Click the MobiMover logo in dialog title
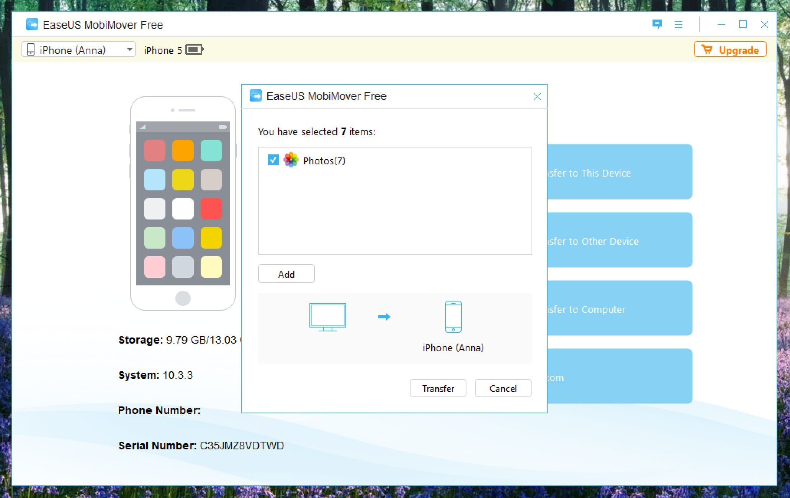Viewport: 790px width, 498px height. (x=255, y=96)
